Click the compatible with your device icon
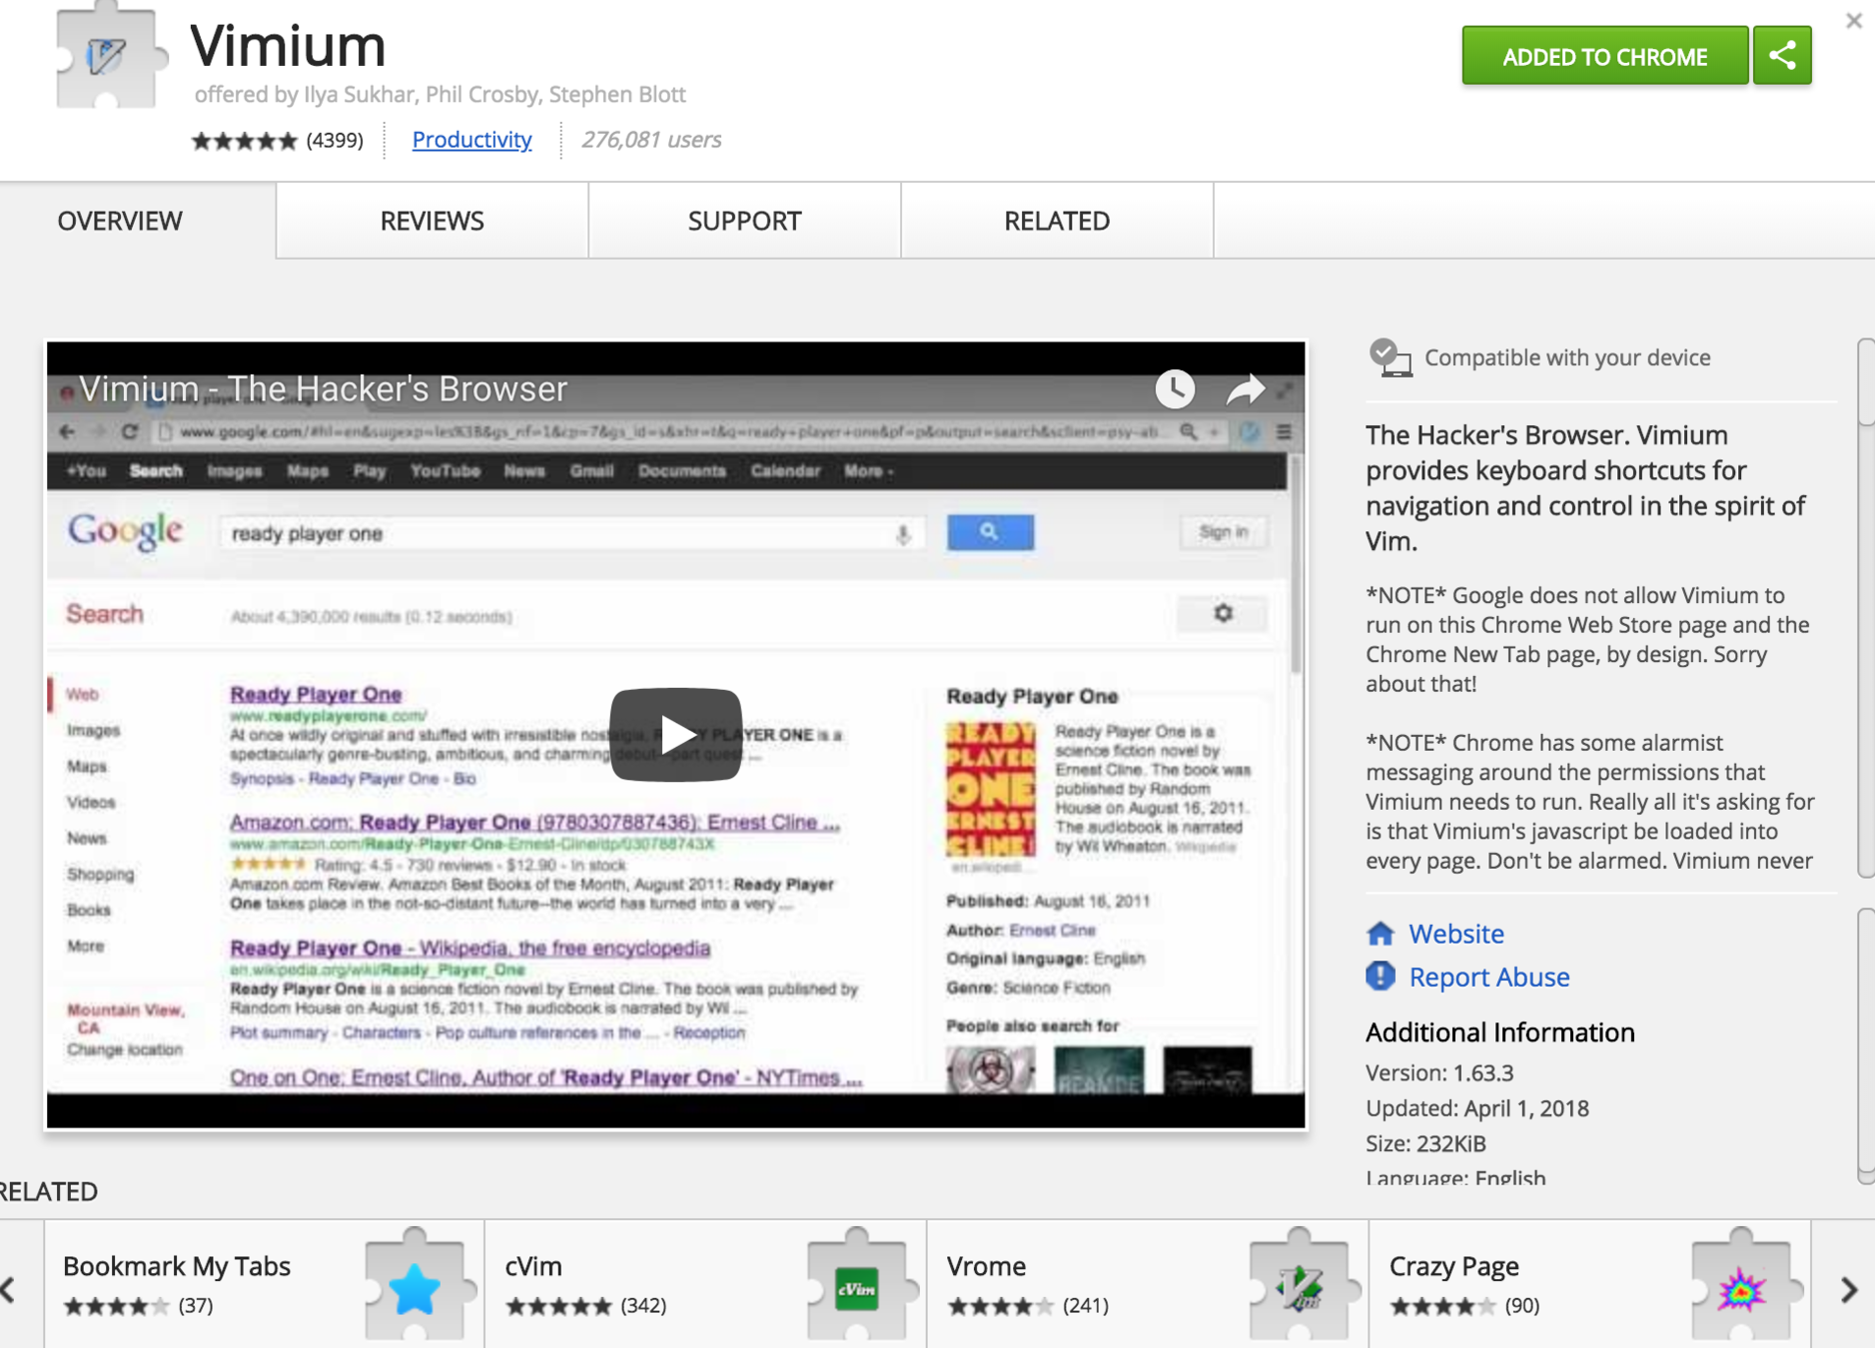 pos(1390,357)
